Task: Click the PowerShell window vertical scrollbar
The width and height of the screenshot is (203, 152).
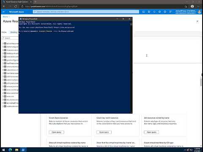Action: click(131, 67)
